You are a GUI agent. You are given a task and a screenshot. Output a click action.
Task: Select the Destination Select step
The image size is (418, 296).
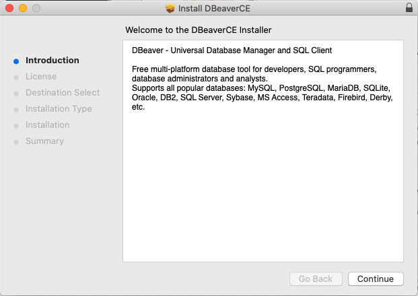[63, 92]
